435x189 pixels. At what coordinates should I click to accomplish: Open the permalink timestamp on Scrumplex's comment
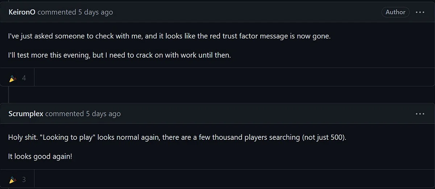[103, 114]
